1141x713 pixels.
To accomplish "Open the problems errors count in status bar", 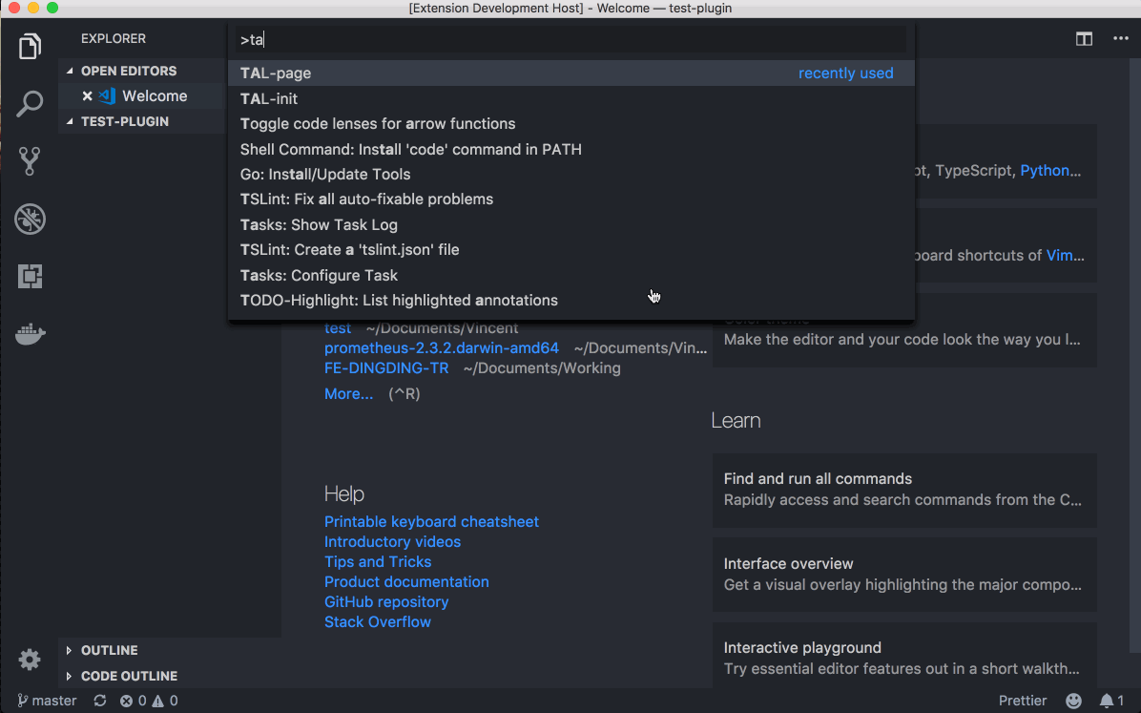I will pyautogui.click(x=134, y=701).
